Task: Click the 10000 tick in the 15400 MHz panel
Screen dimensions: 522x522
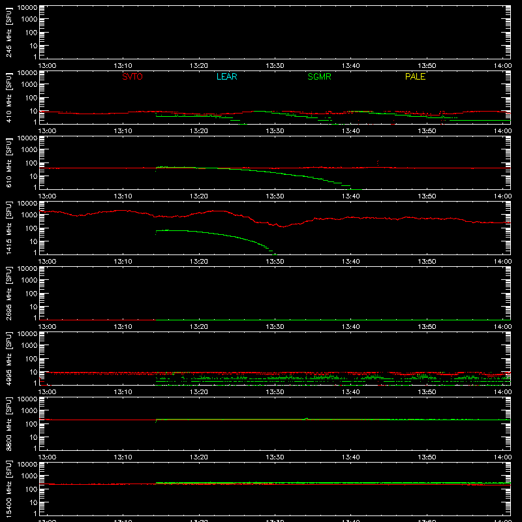Action: coord(27,465)
